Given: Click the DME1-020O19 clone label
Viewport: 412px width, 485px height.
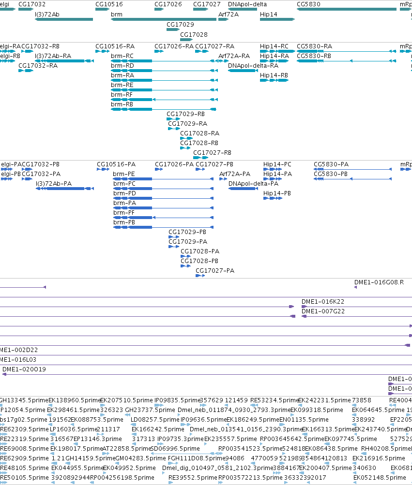Looking at the screenshot, I should click(24, 369).
